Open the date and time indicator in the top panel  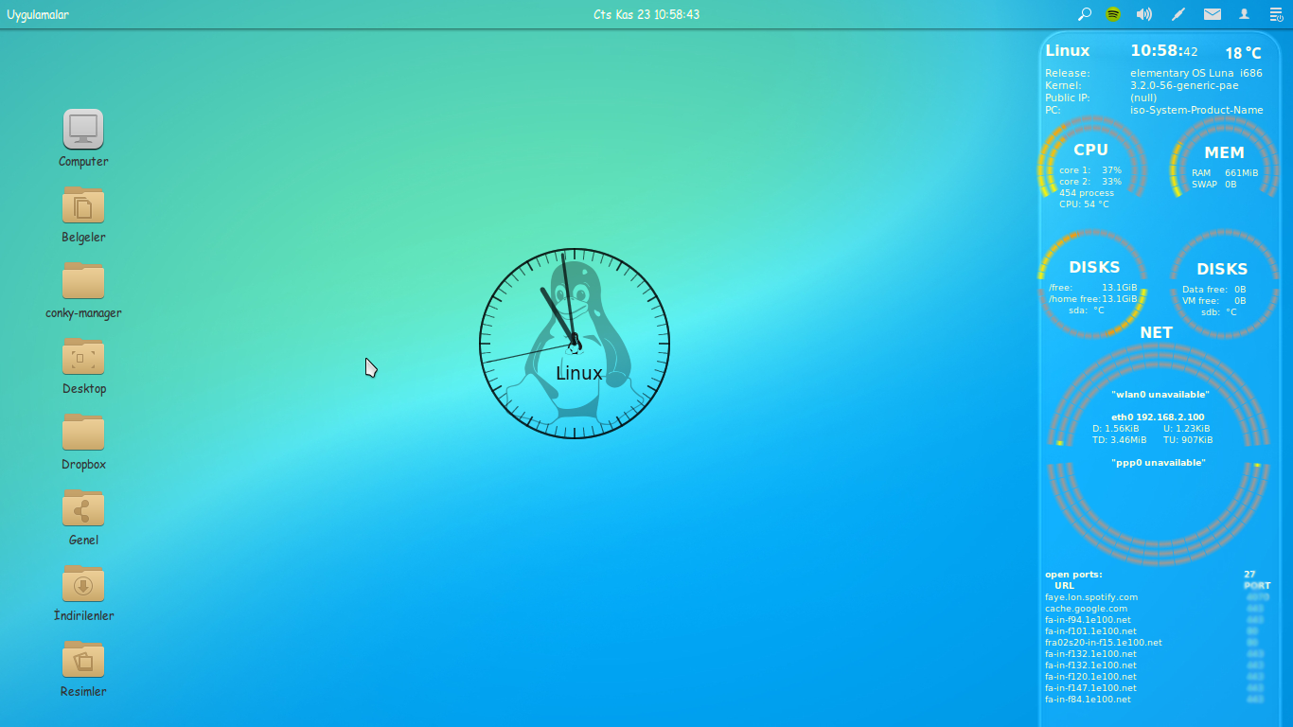[646, 14]
